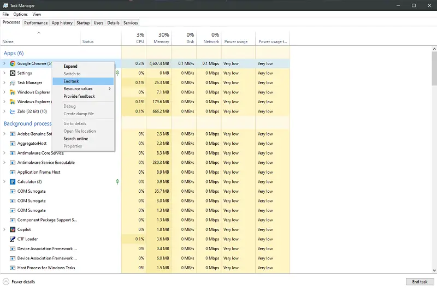This screenshot has width=437, height=290.
Task: Click the Component Package Support icon
Action: click(x=13, y=220)
